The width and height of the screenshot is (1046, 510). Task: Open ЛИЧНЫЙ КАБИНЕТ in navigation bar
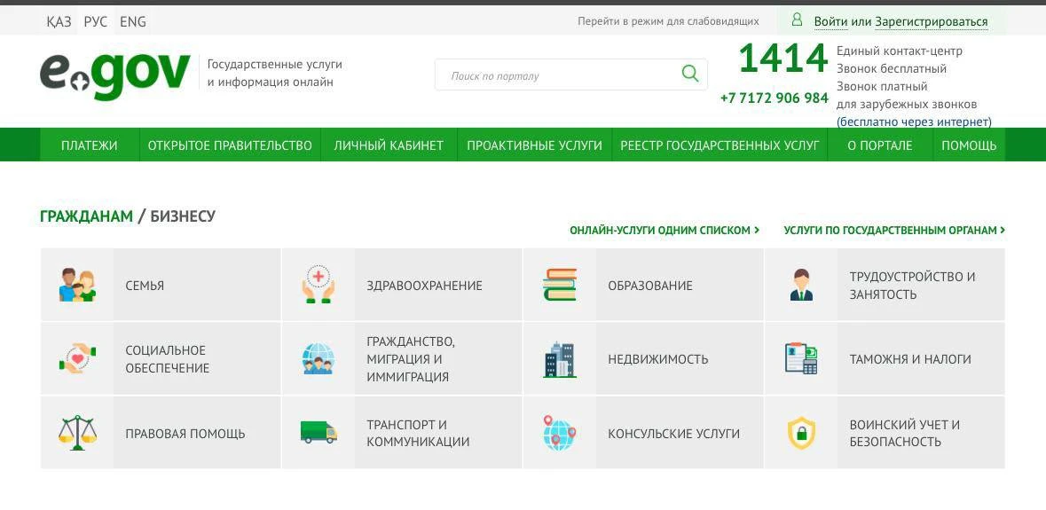(389, 145)
